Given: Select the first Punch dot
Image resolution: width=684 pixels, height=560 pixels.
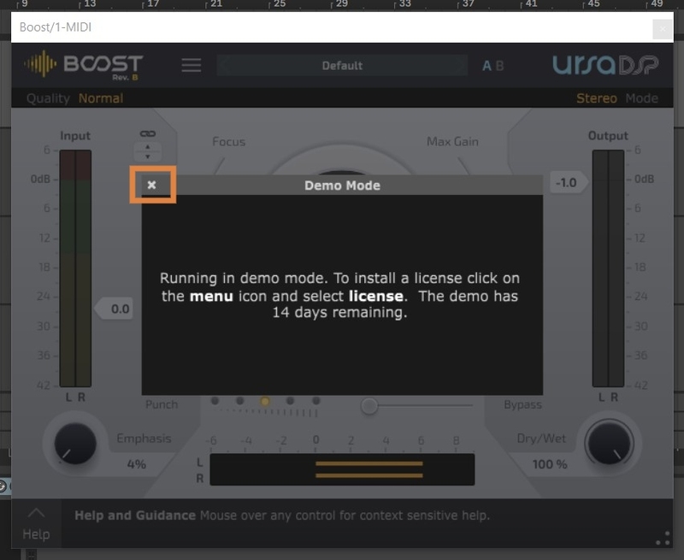Looking at the screenshot, I should (x=215, y=400).
